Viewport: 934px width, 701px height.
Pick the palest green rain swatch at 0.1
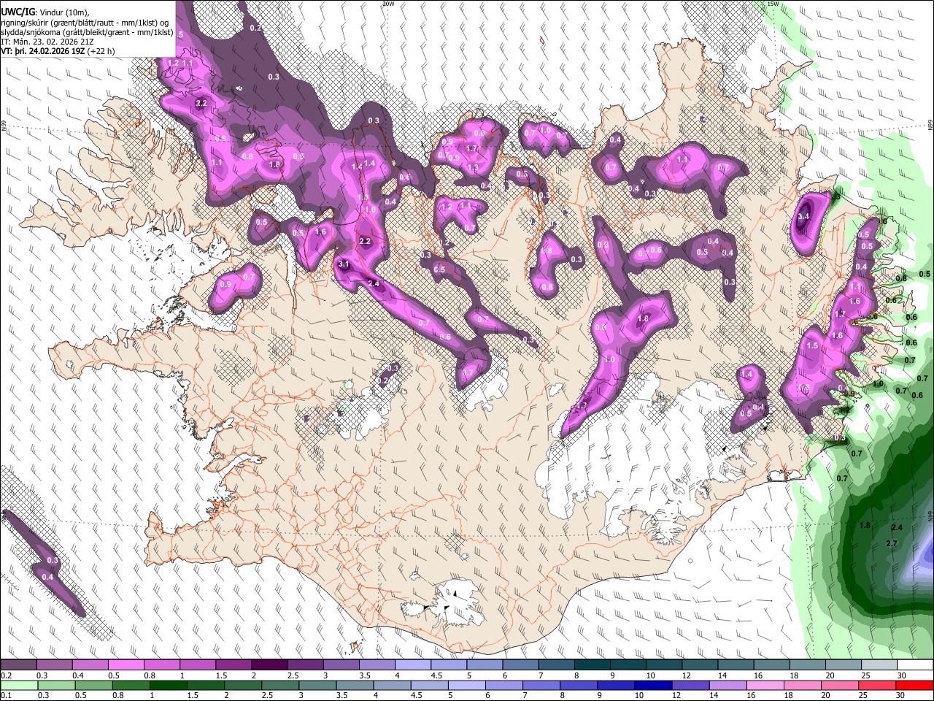click(x=20, y=686)
